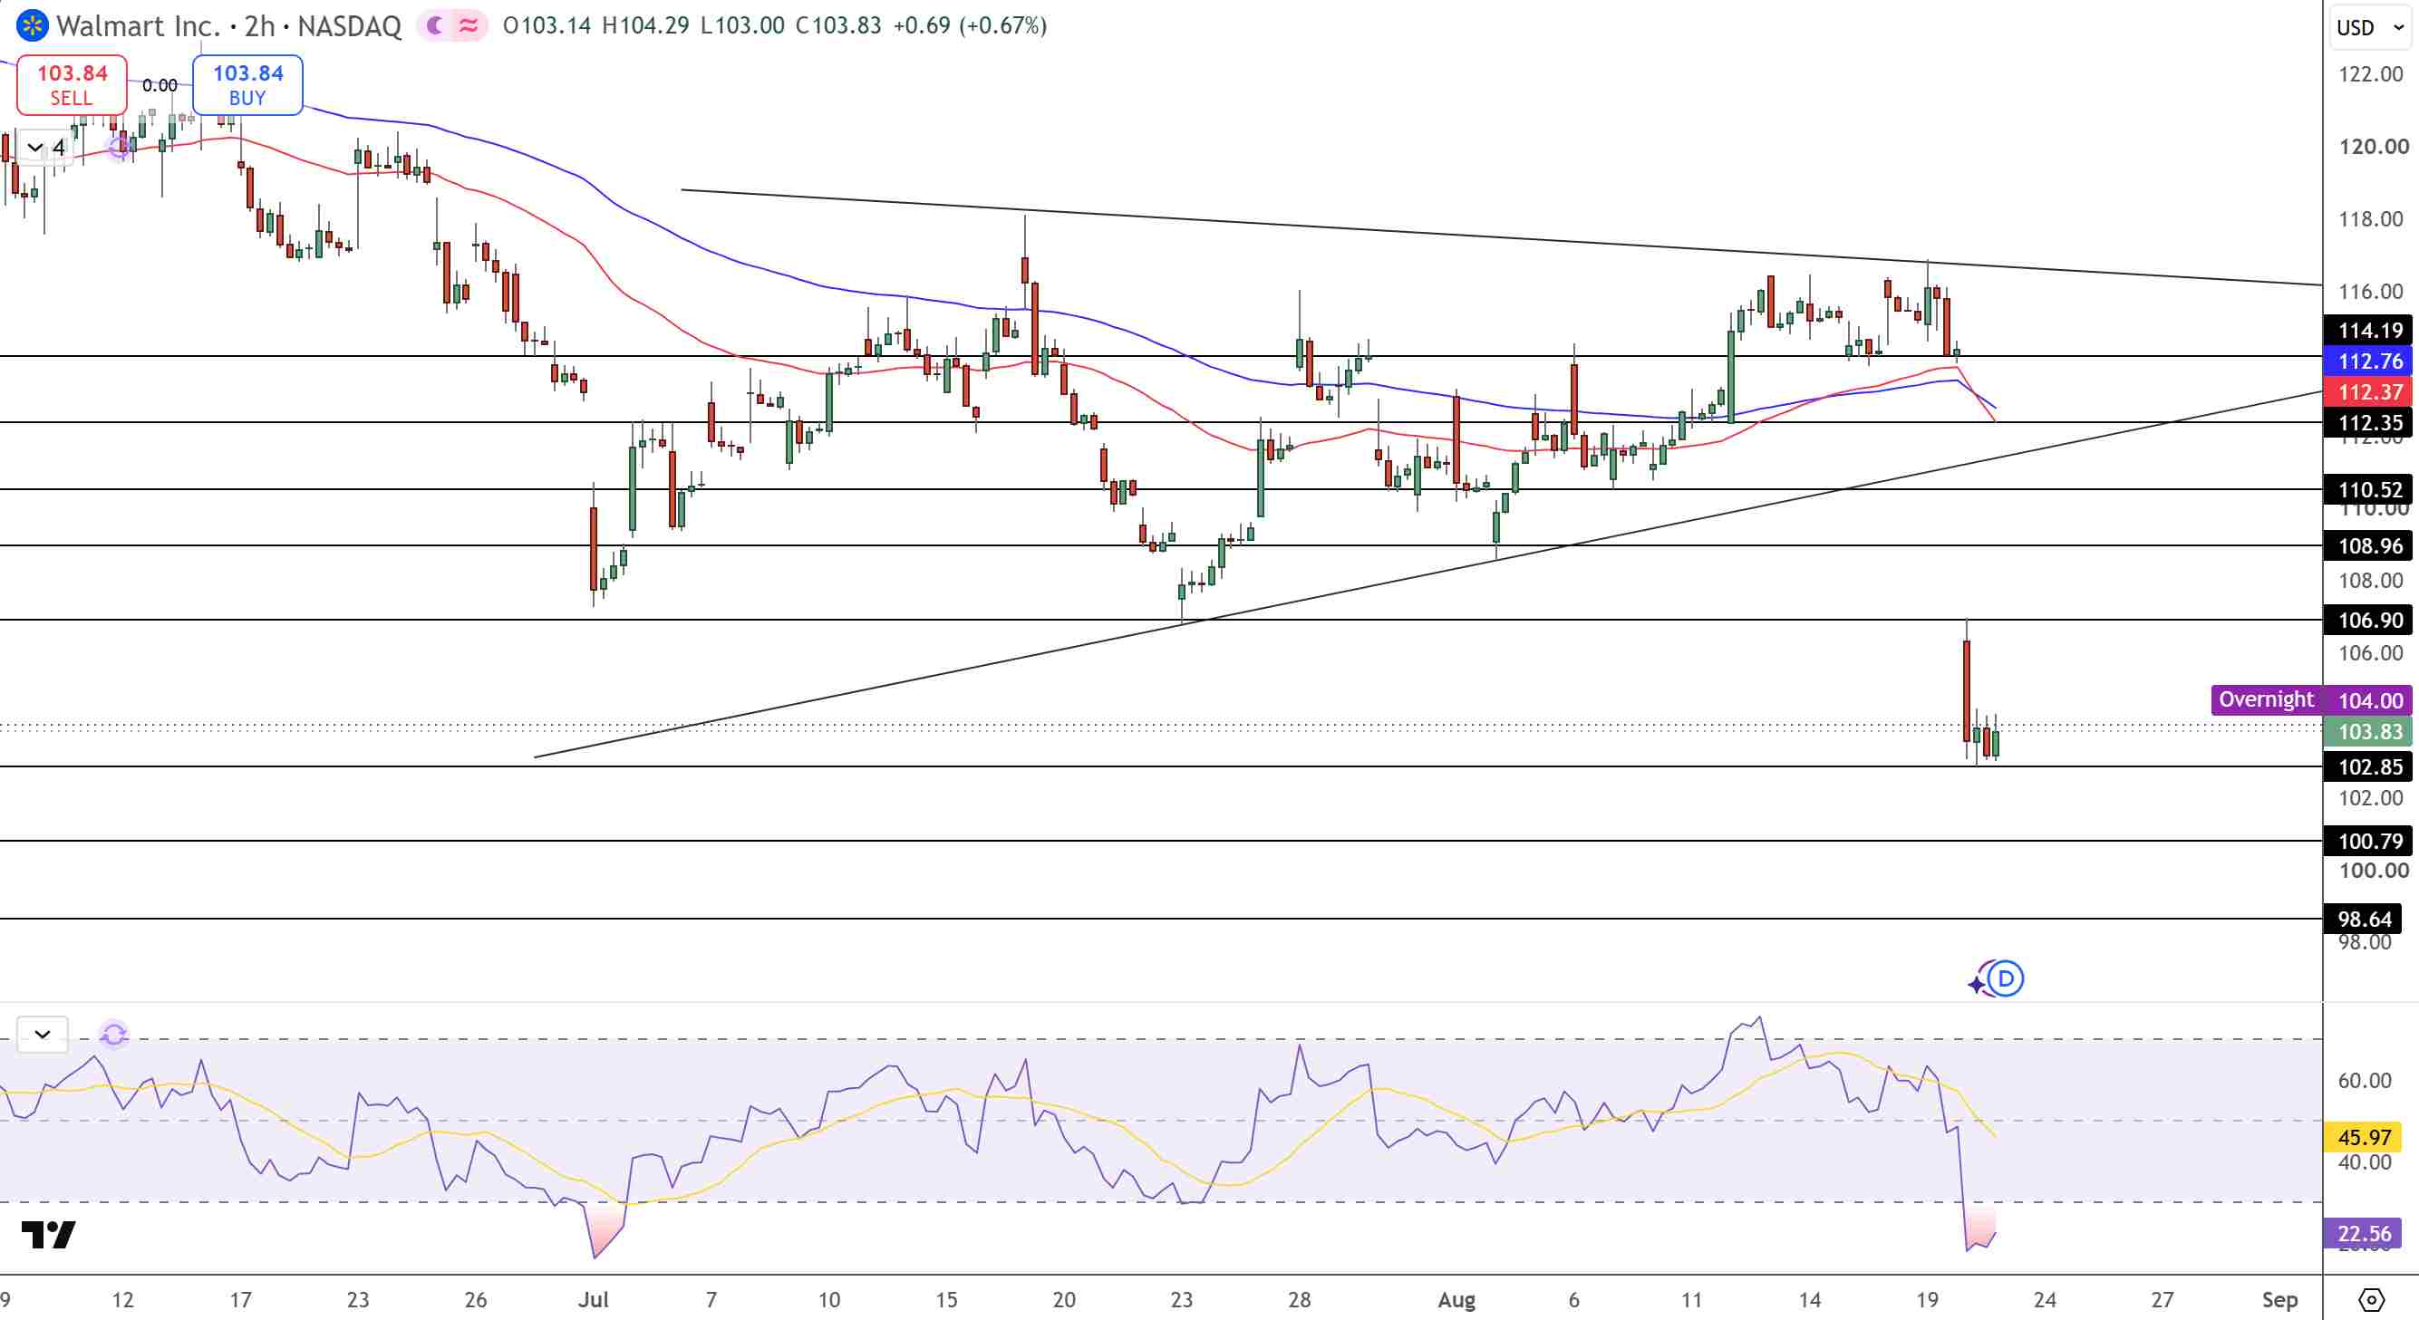
Task: Click the overnight session moon icon
Action: tap(435, 25)
